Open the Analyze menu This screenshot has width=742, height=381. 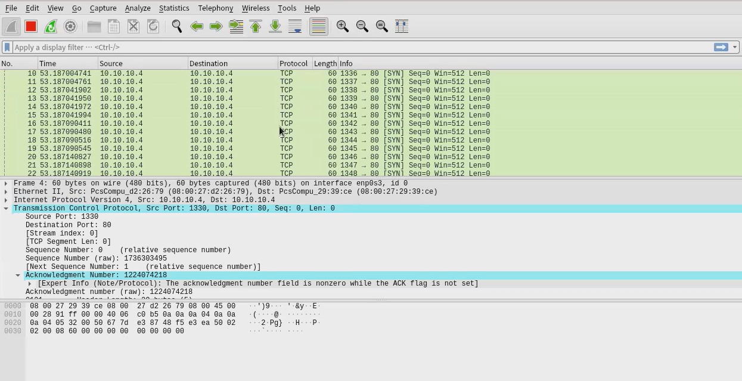coord(138,8)
